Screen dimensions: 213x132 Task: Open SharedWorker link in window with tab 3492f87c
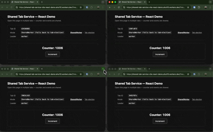pos(183,99)
